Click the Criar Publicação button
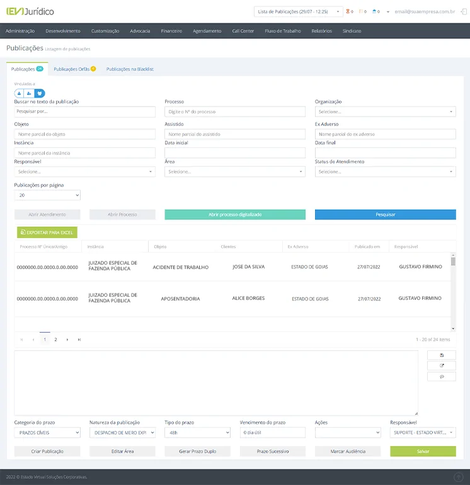Image resolution: width=470 pixels, height=485 pixels. (47, 451)
